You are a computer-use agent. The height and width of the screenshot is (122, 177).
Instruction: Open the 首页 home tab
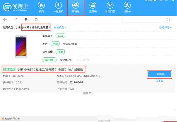[41, 7]
